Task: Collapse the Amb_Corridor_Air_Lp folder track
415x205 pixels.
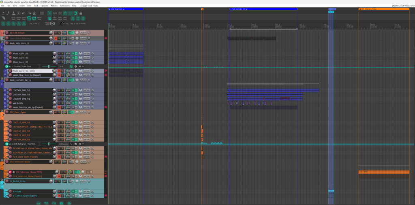Action: pyautogui.click(x=2, y=79)
